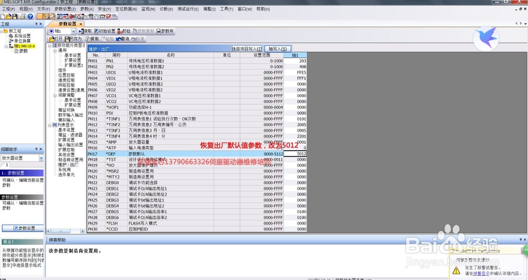Screen dimensions: 528x280
Task: Select 参数 document item in project tree
Action: click(x=21, y=51)
